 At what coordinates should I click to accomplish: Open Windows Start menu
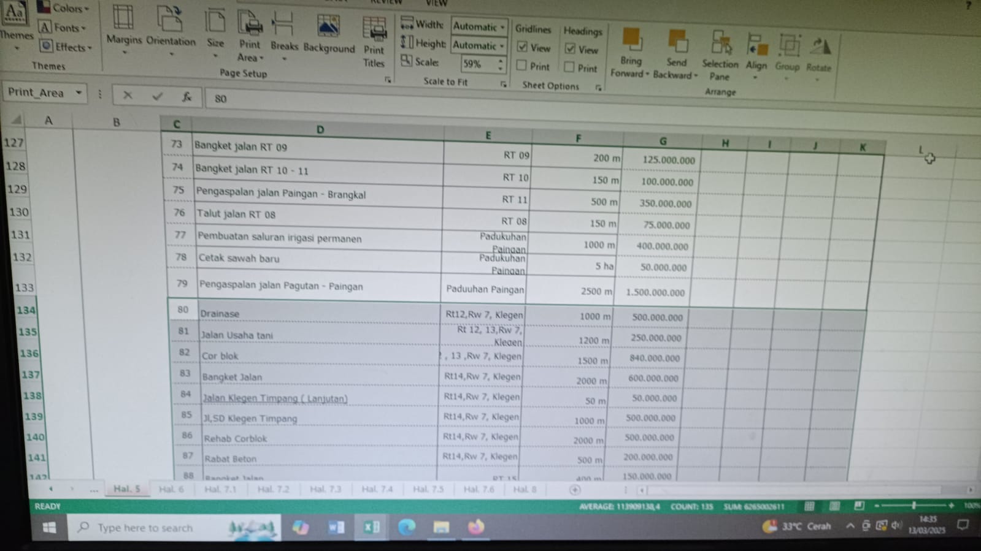(x=49, y=527)
